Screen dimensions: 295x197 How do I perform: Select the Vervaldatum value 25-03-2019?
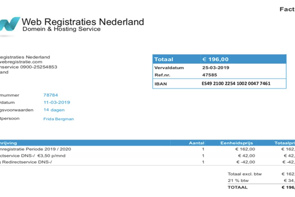pos(216,68)
